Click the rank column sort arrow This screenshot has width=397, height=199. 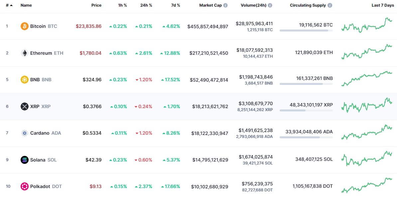click(11, 5)
